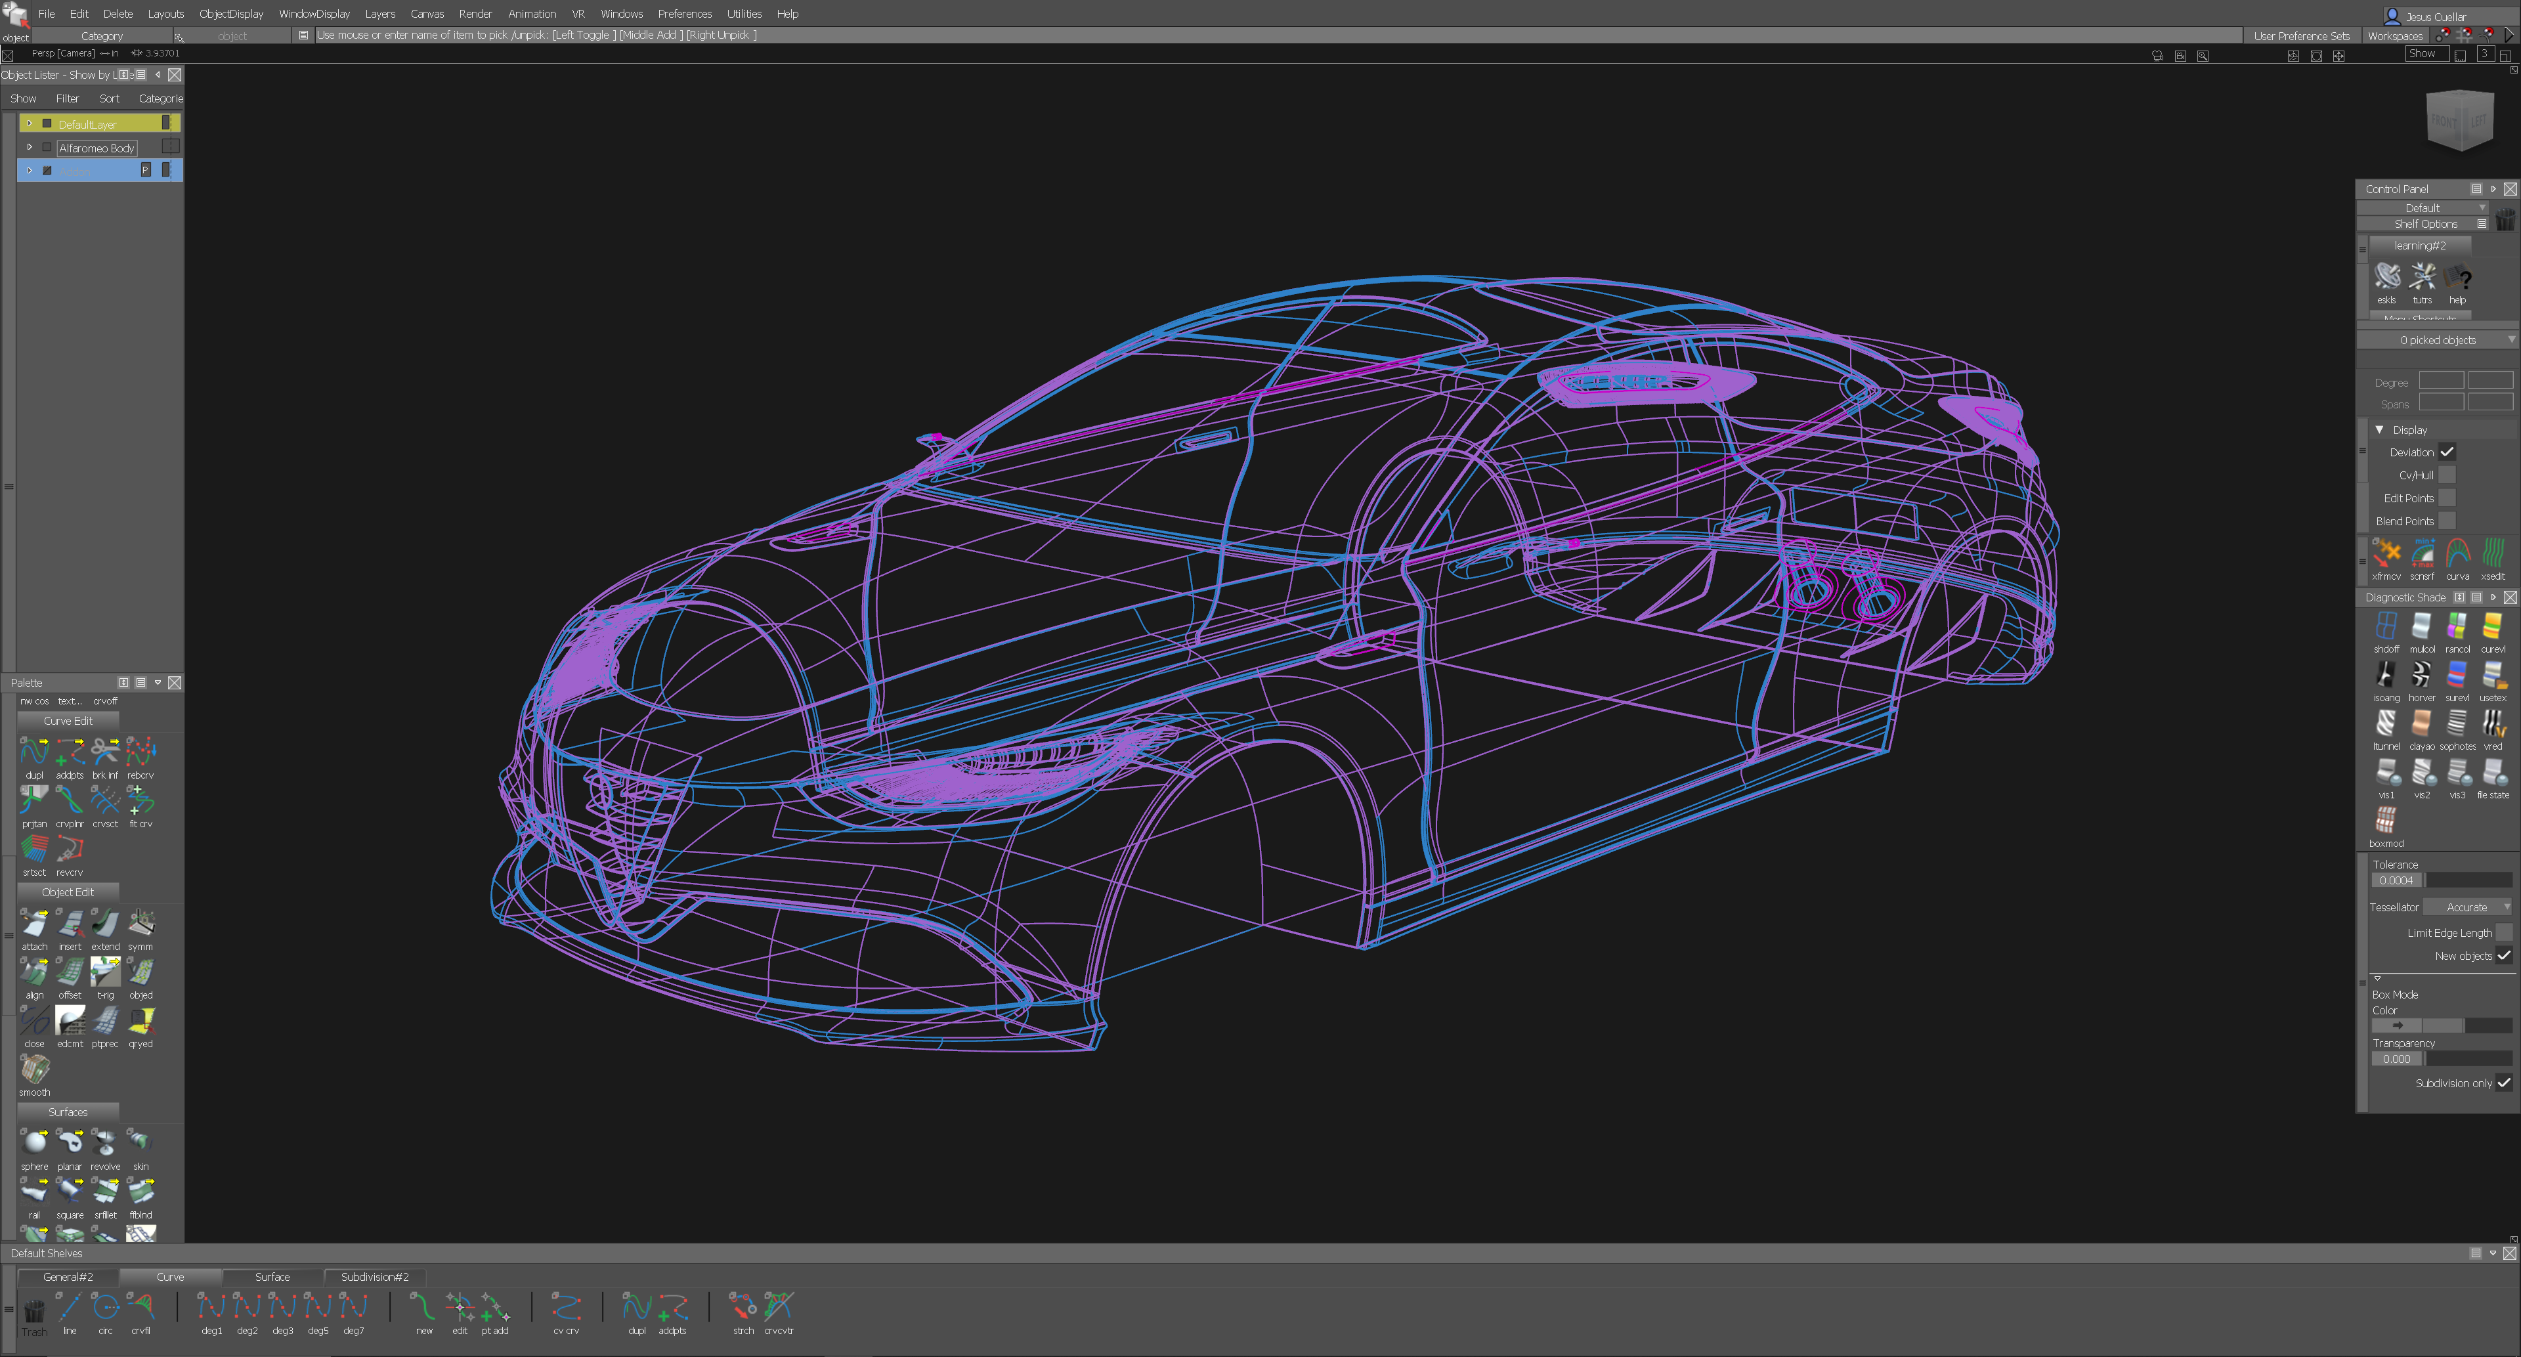Expand the DefaultLayer tree entry

(x=30, y=123)
